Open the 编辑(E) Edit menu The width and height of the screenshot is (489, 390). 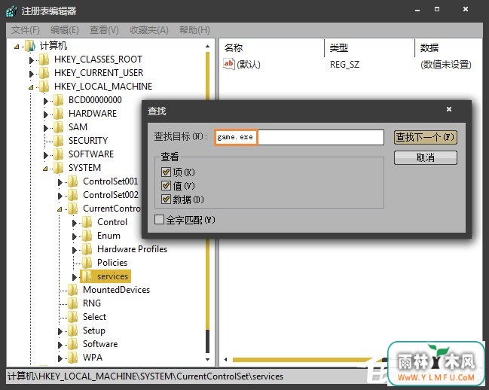coord(65,30)
